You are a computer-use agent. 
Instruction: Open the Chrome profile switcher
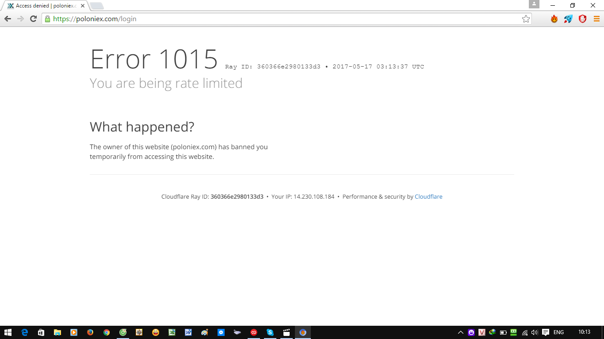(x=534, y=4)
